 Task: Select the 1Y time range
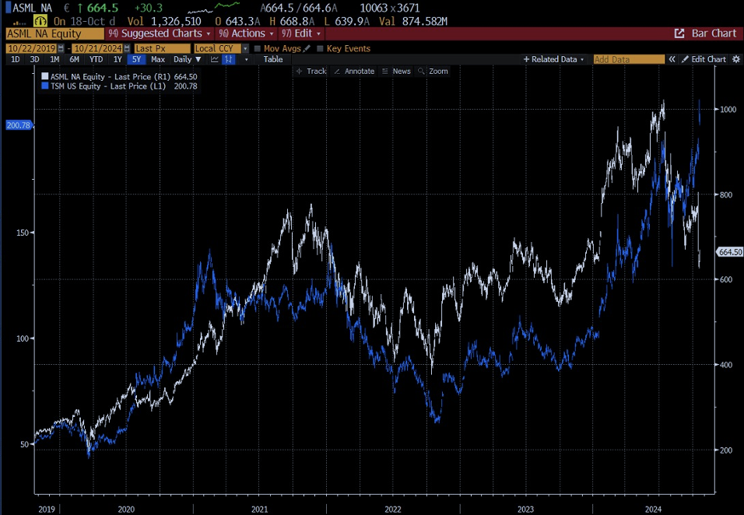118,59
